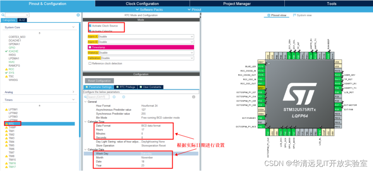Select the PA11 pin labeled TP_RST
373x171 pixels.
(x=338, y=79)
